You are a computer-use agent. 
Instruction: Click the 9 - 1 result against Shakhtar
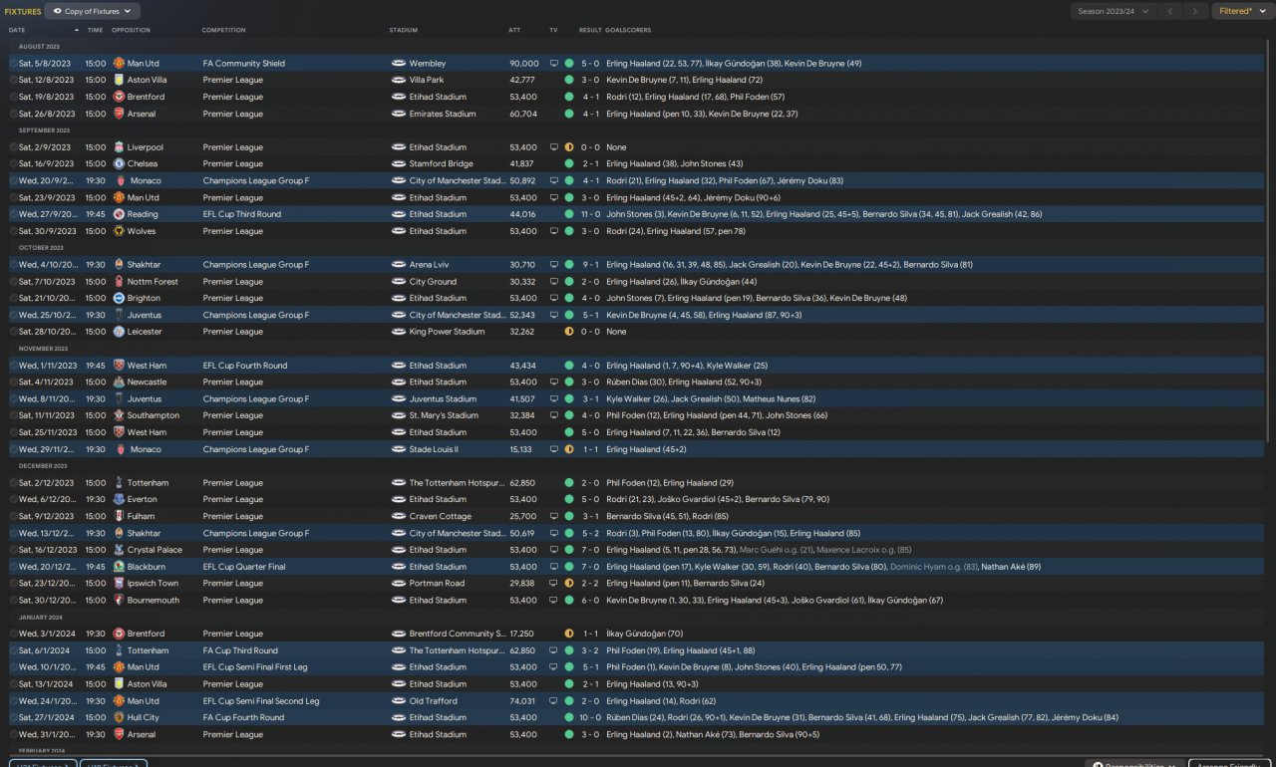[x=590, y=265]
